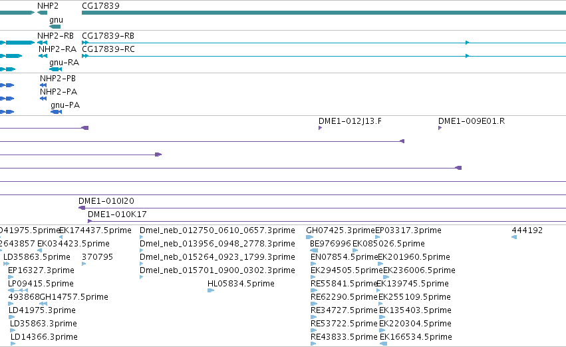The height and width of the screenshot is (347, 566).
Task: Click EST LP09415.5prime label
Action: (x=41, y=284)
